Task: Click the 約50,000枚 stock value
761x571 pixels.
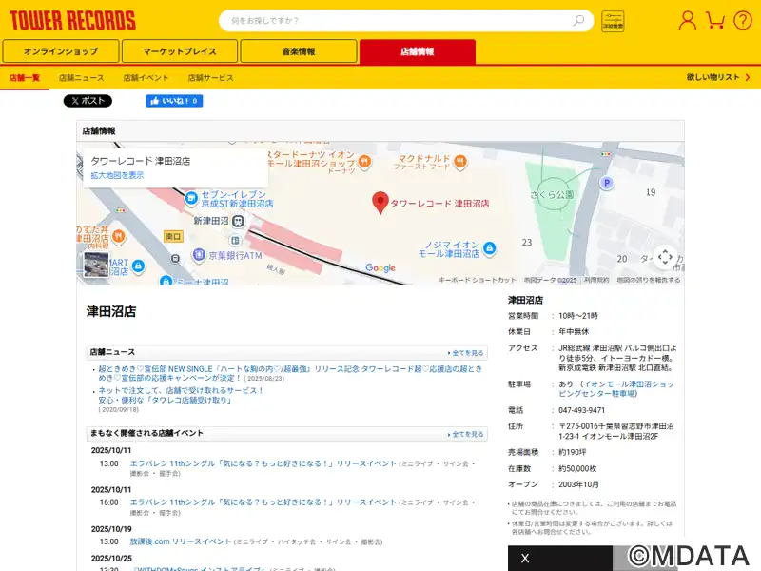Action: pyautogui.click(x=577, y=469)
